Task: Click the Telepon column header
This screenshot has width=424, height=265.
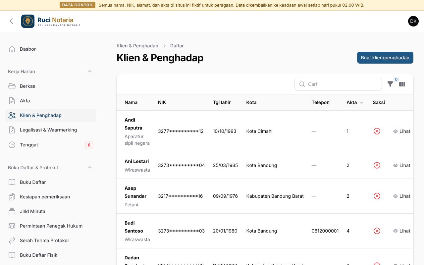Action: tap(321, 102)
